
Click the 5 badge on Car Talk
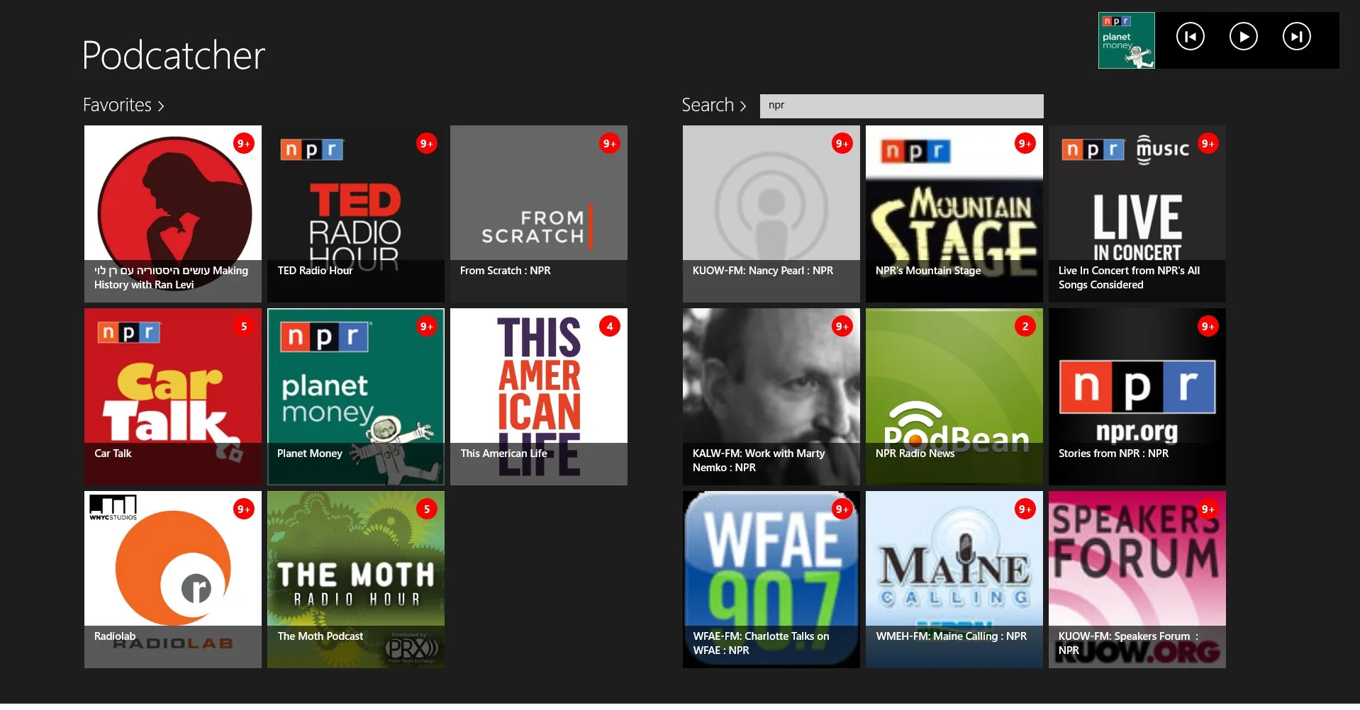[244, 327]
